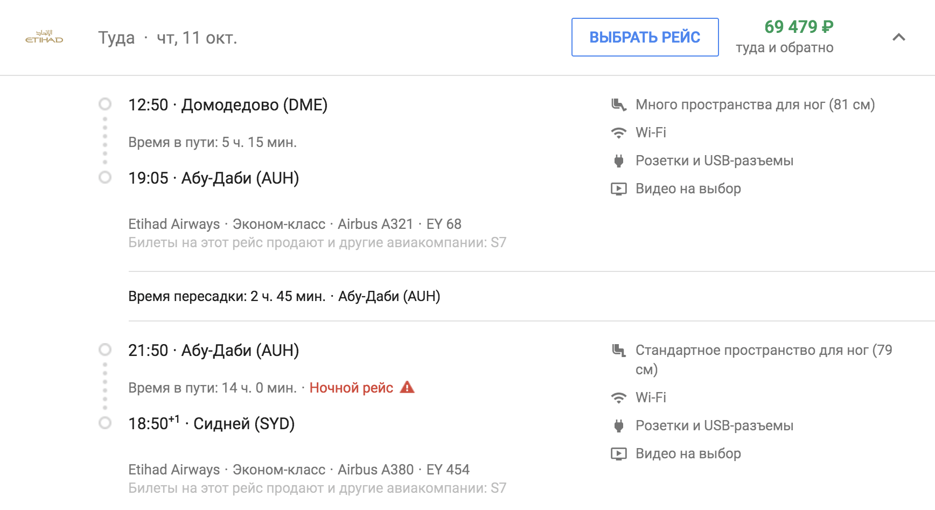This screenshot has height=510, width=935.
Task: Click the Wi-Fi icon of Sydney flight
Action: pyautogui.click(x=619, y=397)
